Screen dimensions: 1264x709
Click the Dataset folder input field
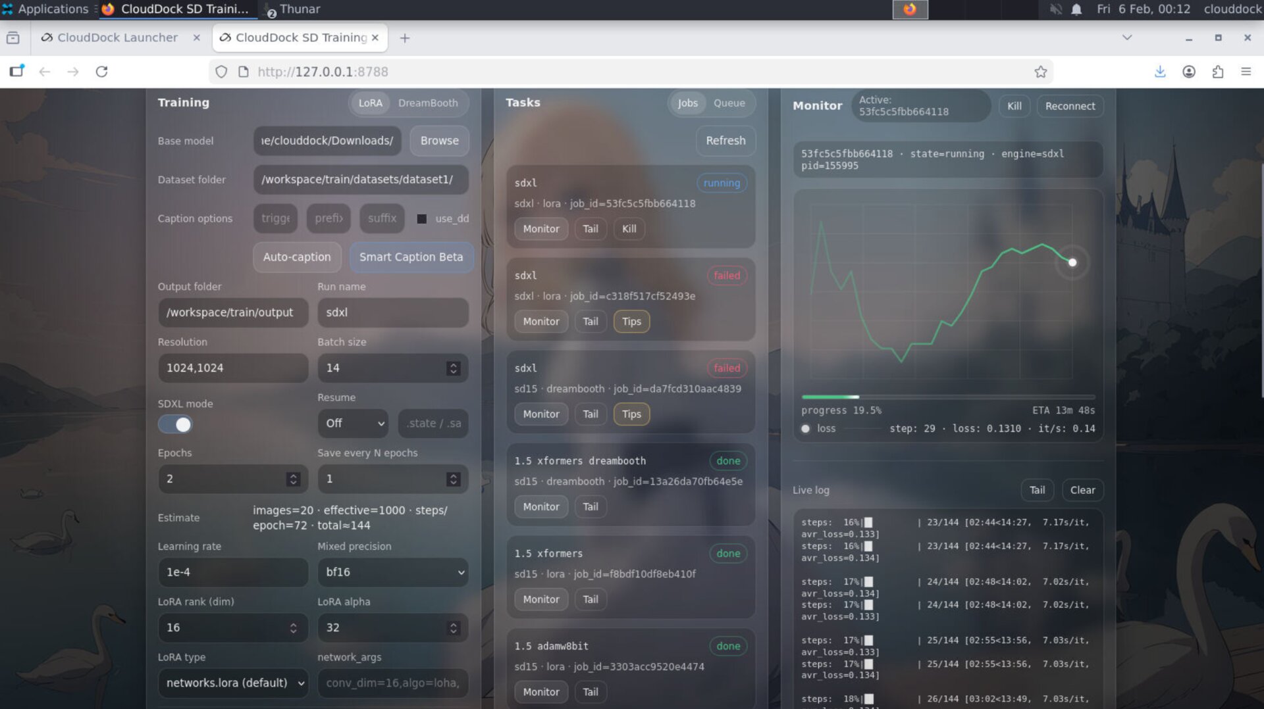(x=361, y=180)
